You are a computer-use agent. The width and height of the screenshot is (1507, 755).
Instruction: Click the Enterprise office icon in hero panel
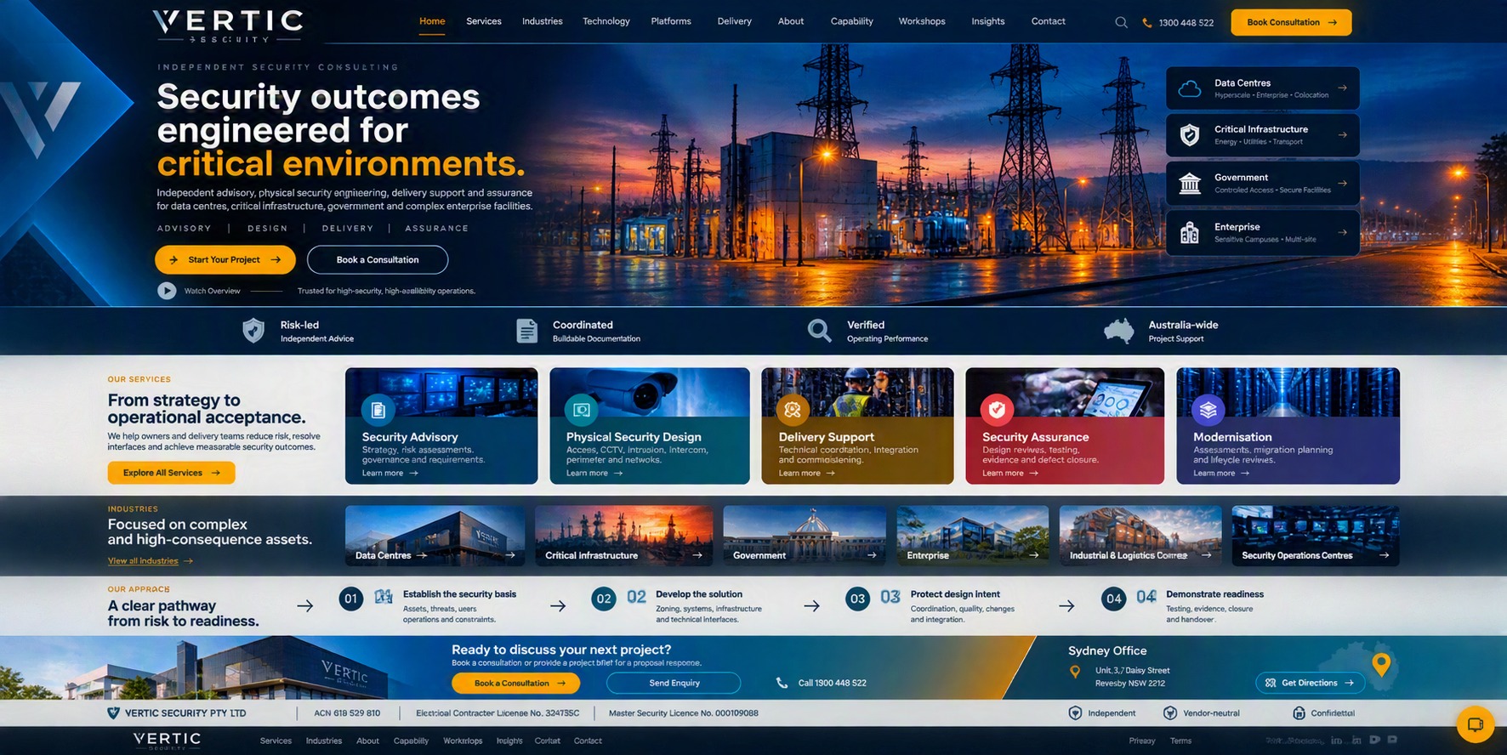point(1190,232)
